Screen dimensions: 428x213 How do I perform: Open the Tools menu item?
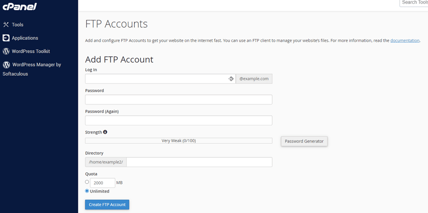17,25
